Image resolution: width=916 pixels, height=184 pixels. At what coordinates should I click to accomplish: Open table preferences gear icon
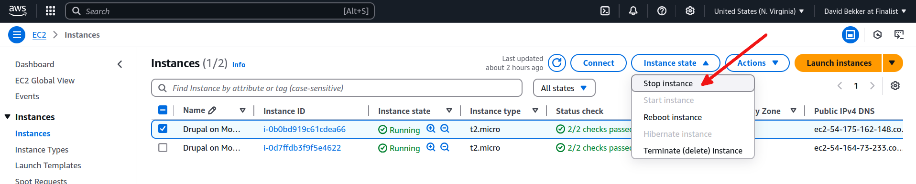click(x=895, y=86)
